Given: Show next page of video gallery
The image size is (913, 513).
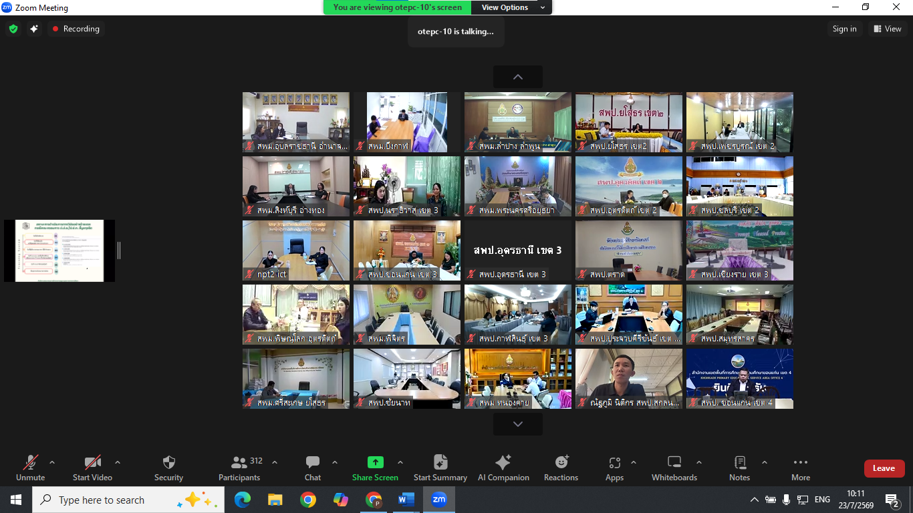Looking at the screenshot, I should [518, 424].
